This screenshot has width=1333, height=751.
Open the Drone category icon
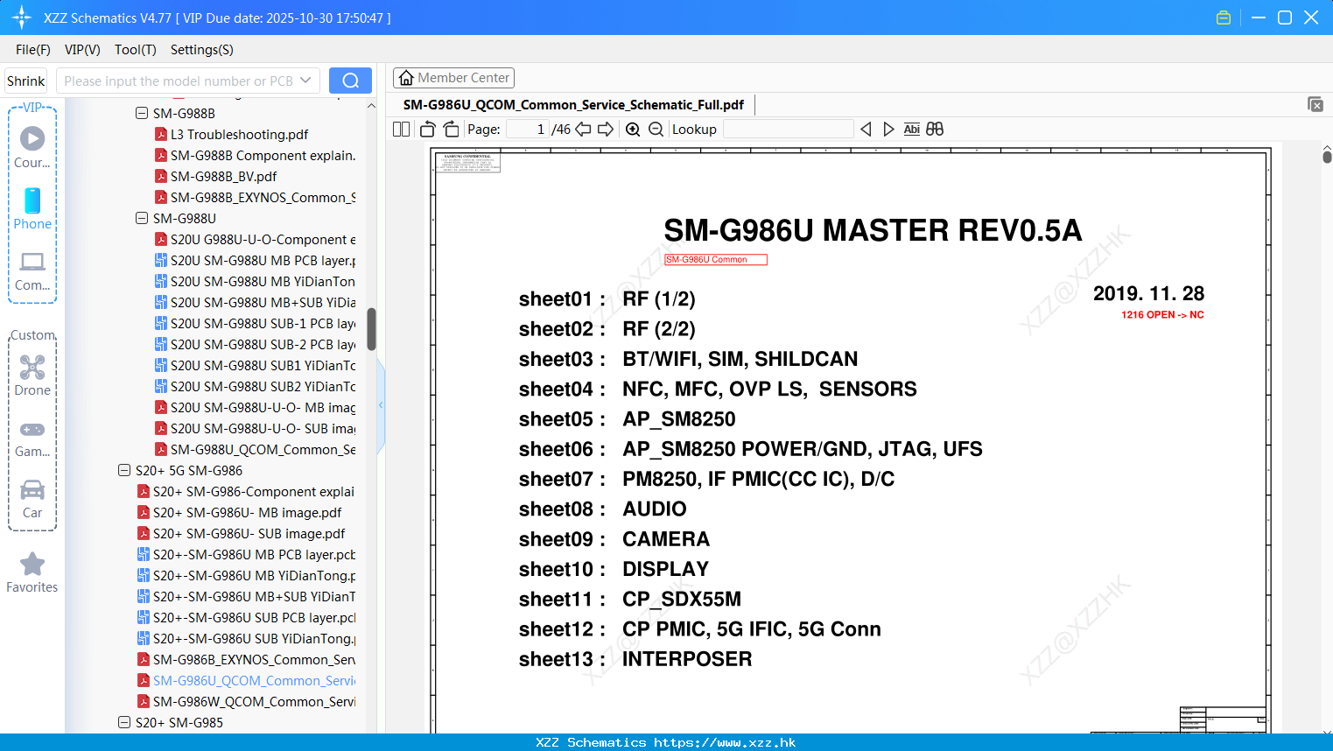click(x=32, y=375)
